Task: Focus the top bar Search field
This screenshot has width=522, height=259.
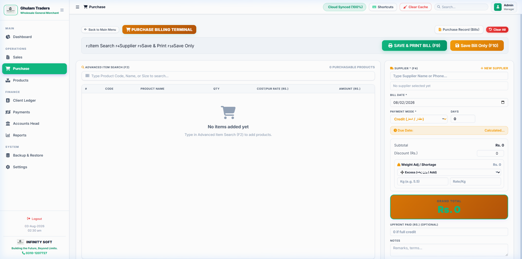Action: (x=461, y=7)
